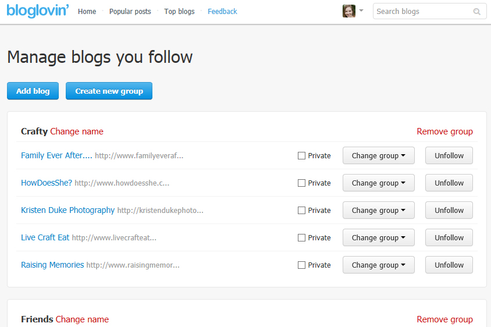Click the Feedback link

coord(222,12)
